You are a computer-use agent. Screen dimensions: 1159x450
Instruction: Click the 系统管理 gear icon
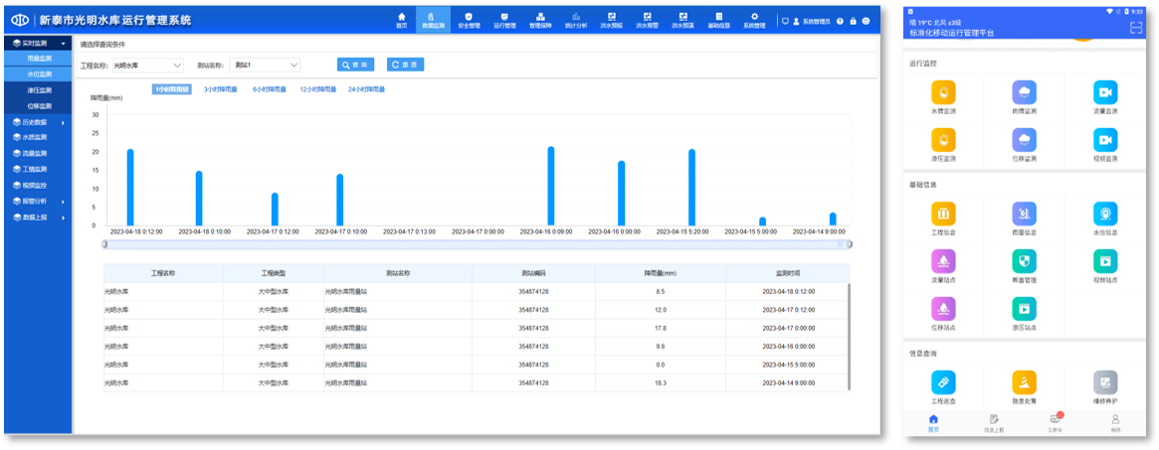754,20
